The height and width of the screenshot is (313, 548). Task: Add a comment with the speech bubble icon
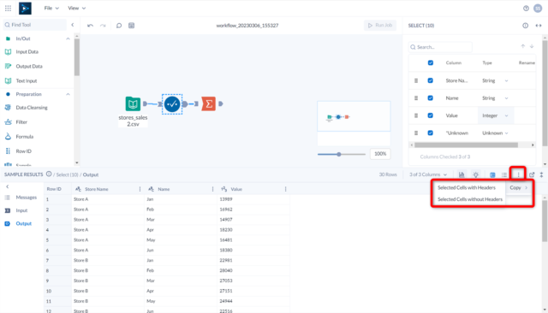coord(119,26)
